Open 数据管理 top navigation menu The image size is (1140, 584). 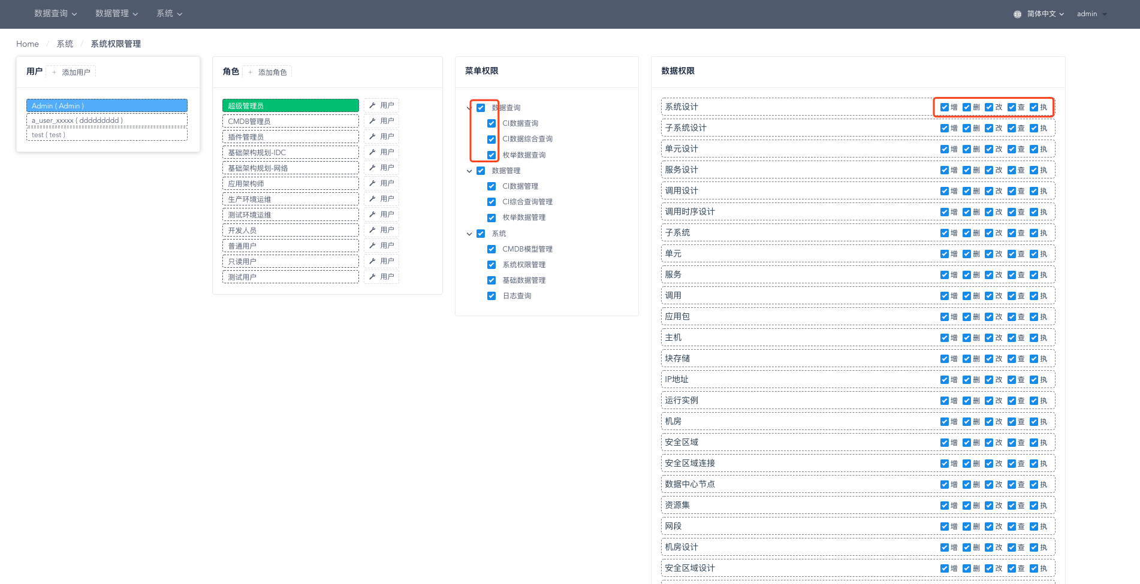coord(117,14)
